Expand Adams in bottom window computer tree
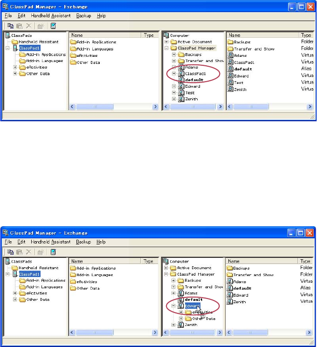317x347 pixels. click(173, 293)
